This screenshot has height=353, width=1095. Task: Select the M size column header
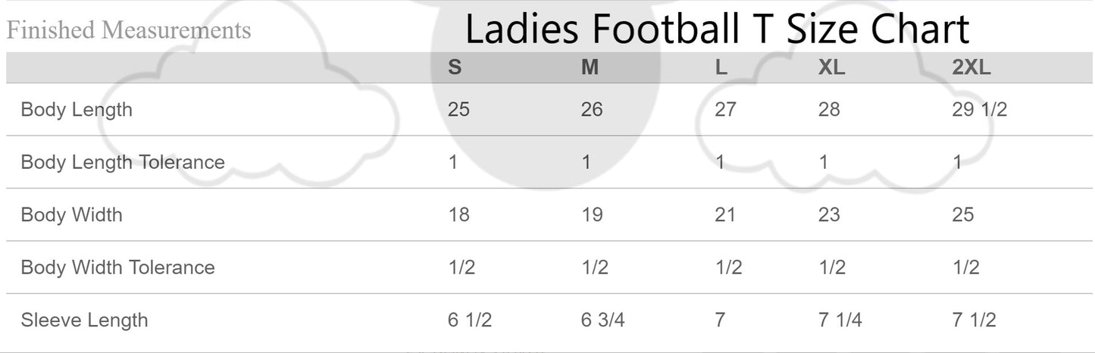590,67
